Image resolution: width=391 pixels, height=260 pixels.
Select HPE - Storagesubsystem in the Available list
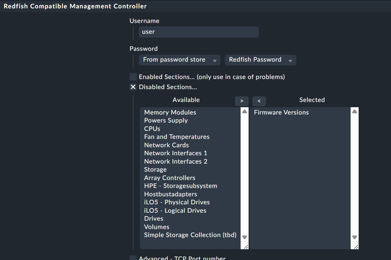coord(180,186)
